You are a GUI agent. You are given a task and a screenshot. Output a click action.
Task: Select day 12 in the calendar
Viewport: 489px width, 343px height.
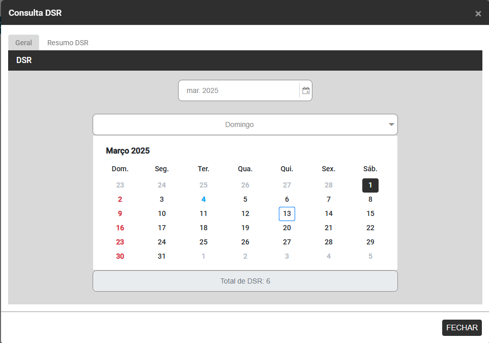click(245, 214)
